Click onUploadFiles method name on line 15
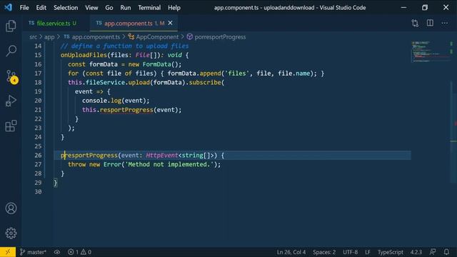 [x=84, y=55]
